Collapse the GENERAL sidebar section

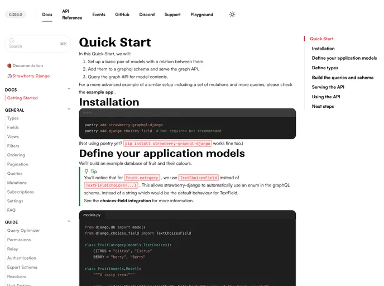click(x=69, y=109)
